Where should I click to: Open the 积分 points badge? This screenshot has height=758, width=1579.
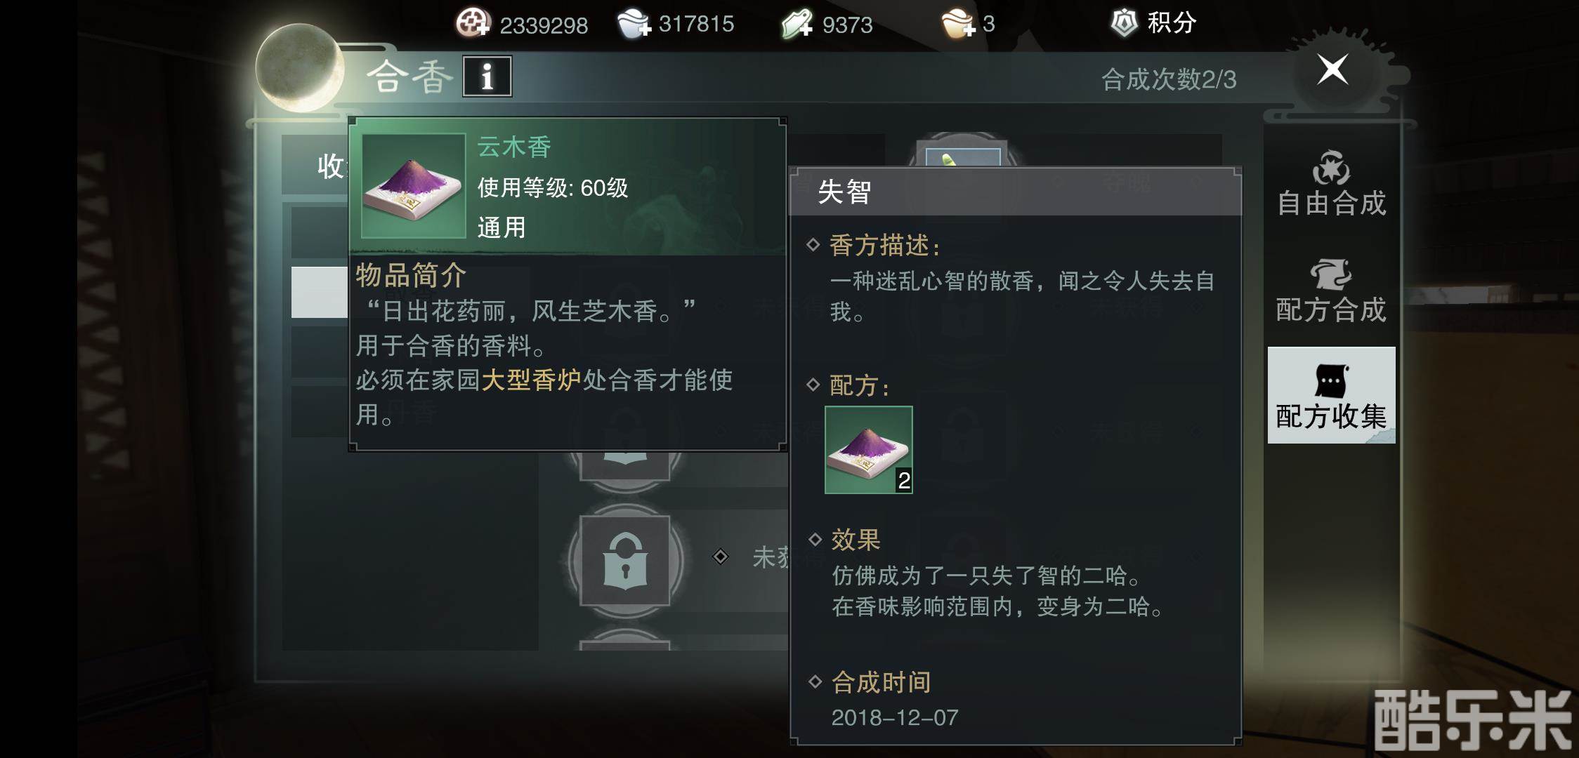click(x=1153, y=22)
